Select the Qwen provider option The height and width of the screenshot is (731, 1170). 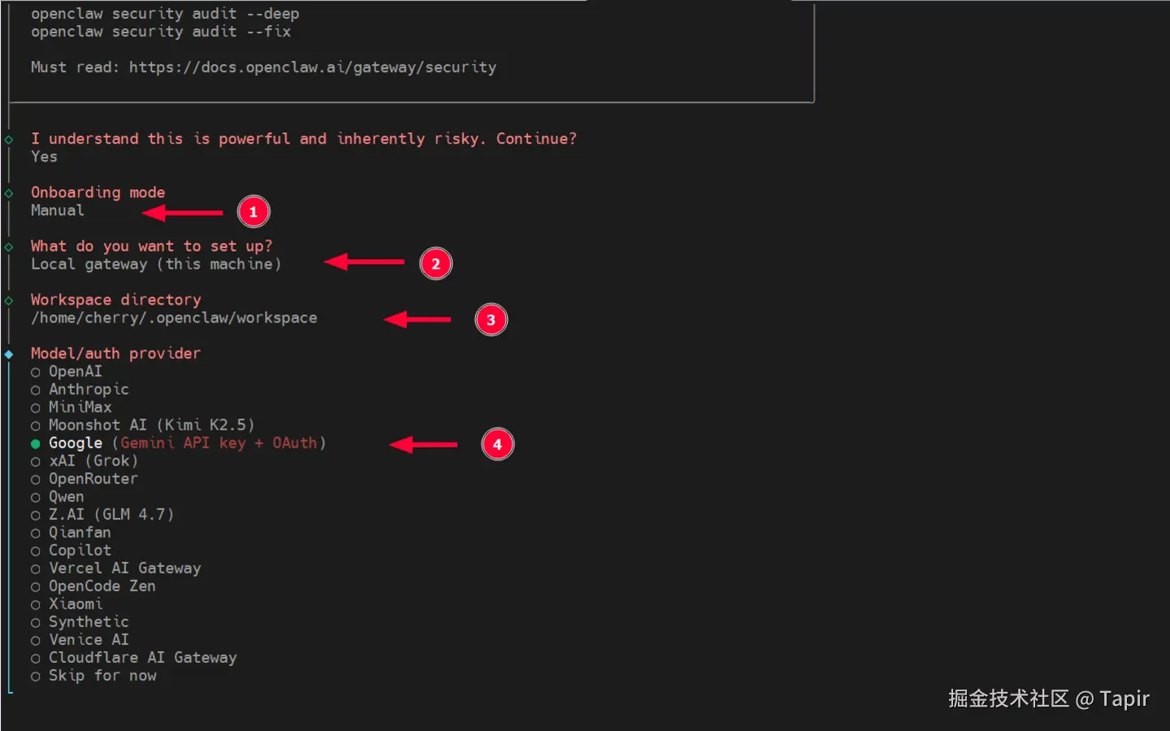coord(66,496)
